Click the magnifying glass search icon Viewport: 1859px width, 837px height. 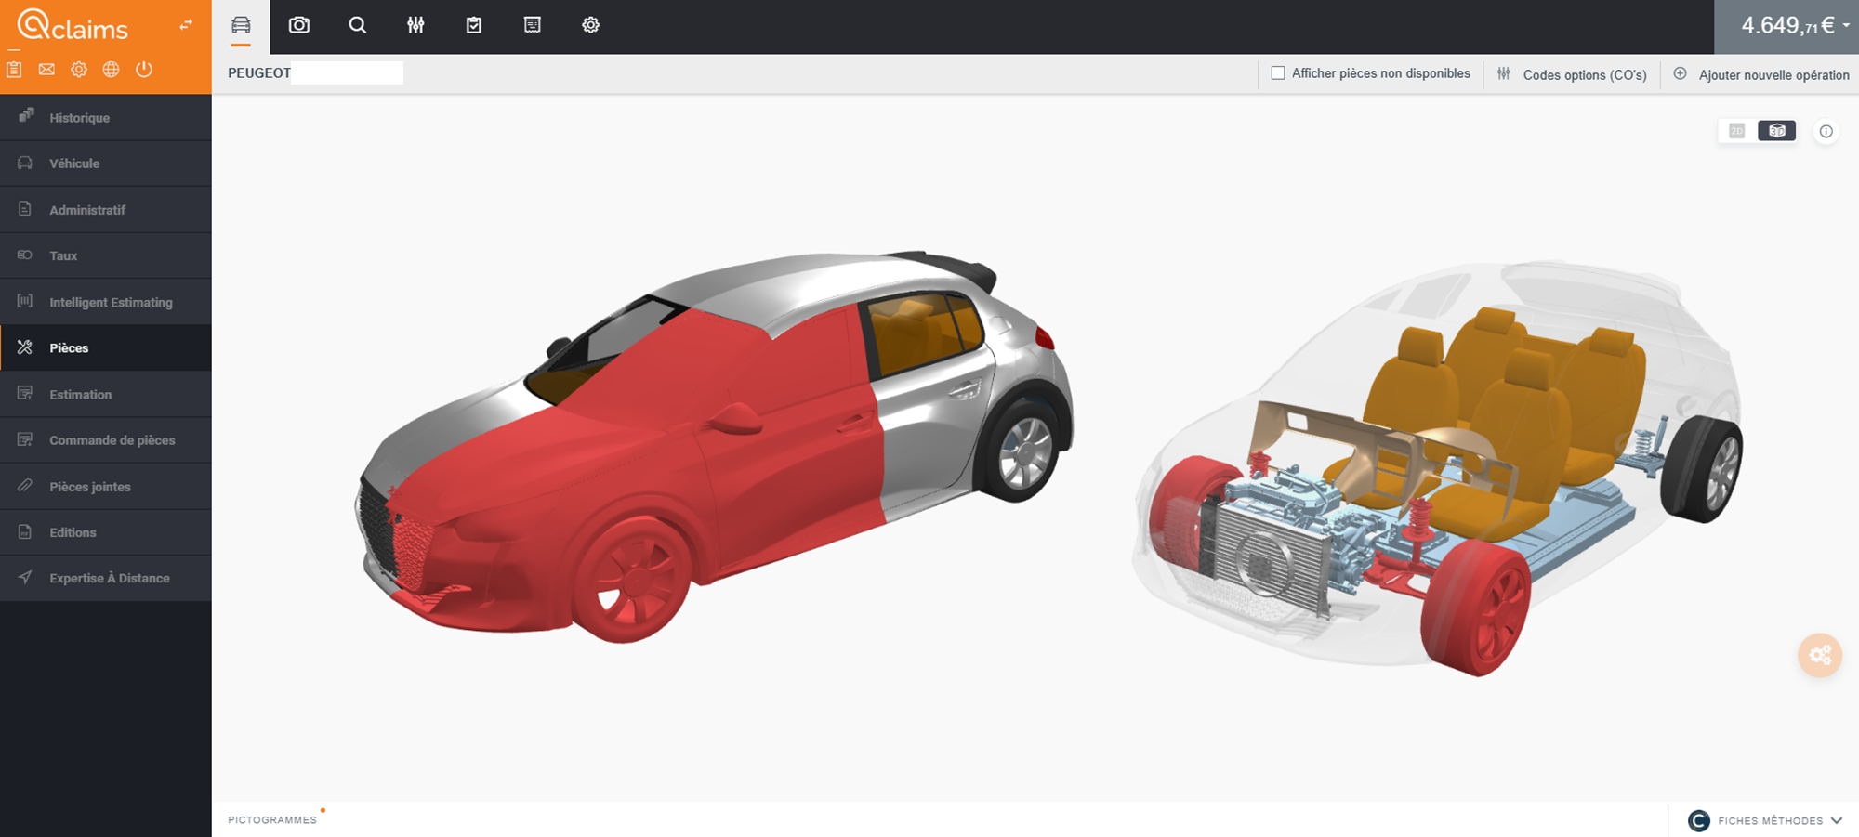tap(357, 25)
